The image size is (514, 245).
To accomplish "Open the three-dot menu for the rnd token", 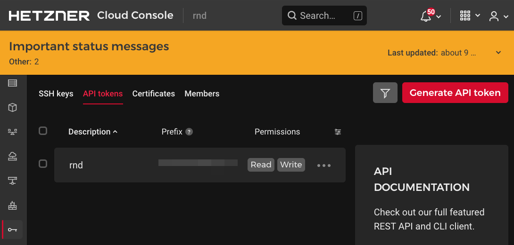I will pos(324,165).
